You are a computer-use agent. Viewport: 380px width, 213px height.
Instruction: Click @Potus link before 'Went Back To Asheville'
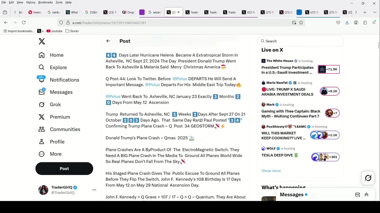[113, 96]
